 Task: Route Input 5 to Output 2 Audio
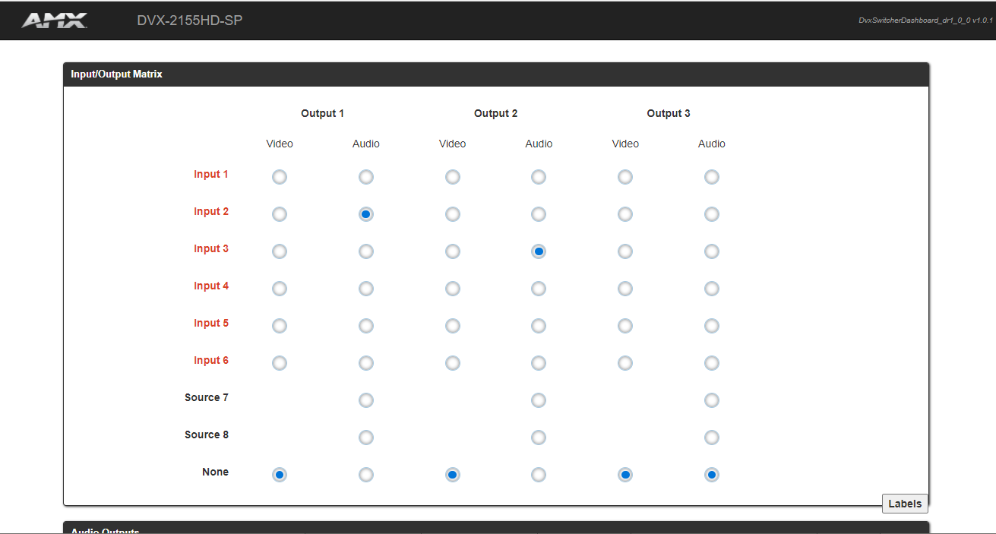tap(539, 326)
